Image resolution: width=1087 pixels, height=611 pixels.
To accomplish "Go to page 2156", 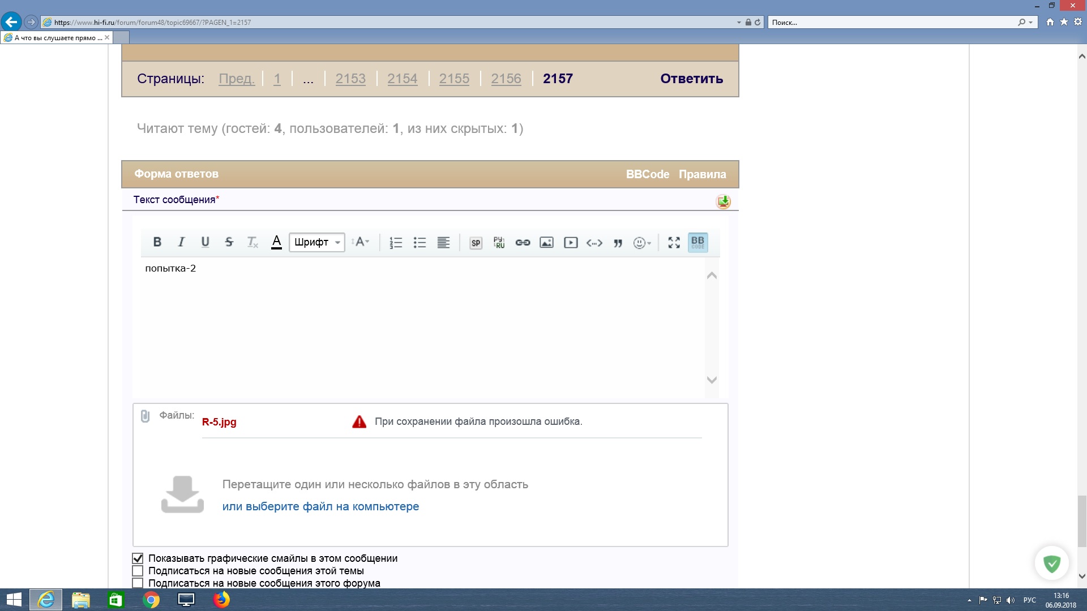I will point(506,79).
